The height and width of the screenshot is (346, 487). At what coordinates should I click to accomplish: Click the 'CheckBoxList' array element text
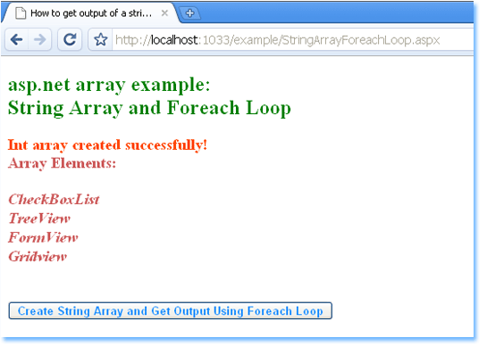(x=54, y=200)
